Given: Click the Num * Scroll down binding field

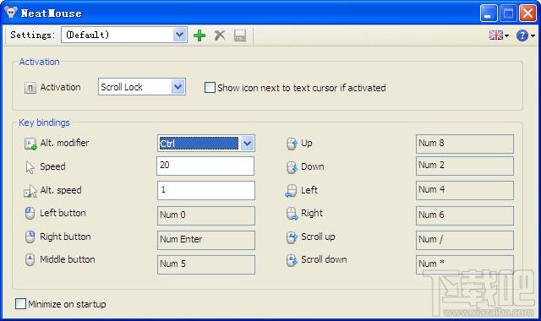Looking at the screenshot, I should (465, 264).
